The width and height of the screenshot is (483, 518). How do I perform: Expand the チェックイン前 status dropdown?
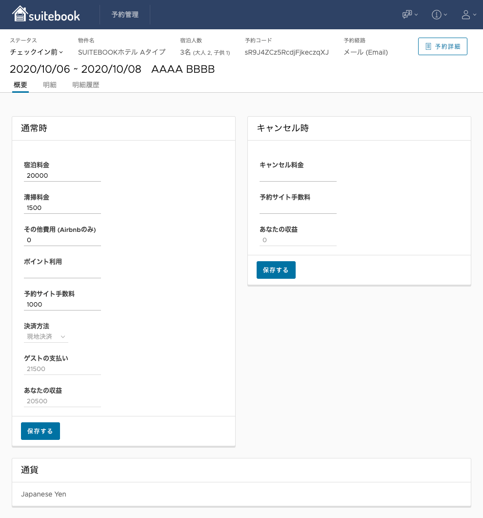[x=36, y=52]
